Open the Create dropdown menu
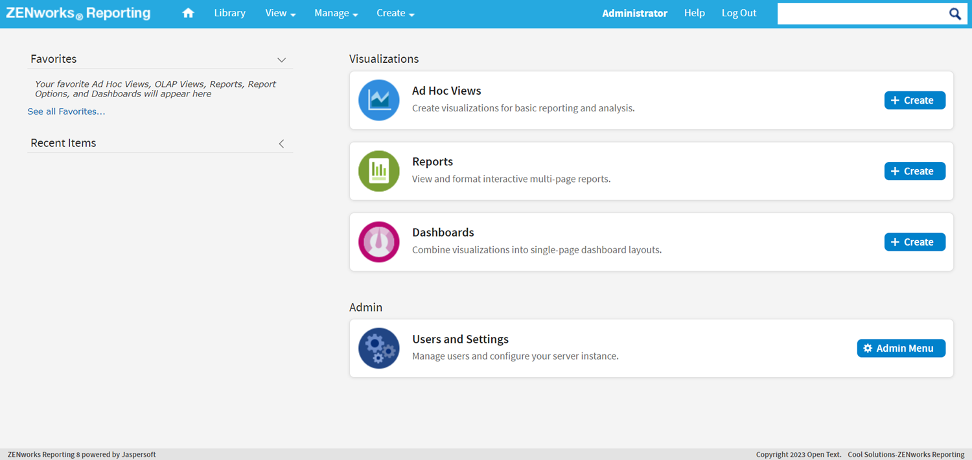 click(x=395, y=13)
